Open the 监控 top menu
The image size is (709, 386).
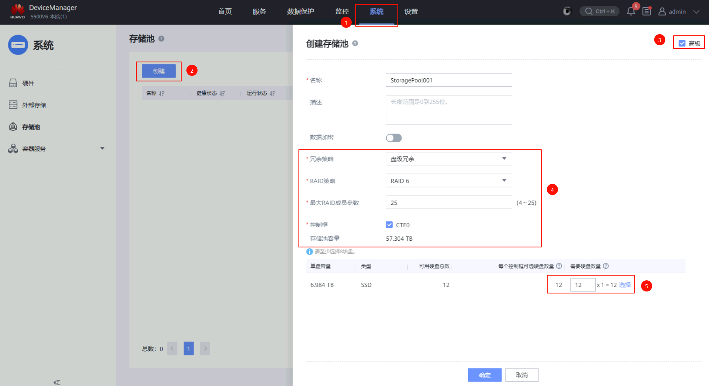342,12
